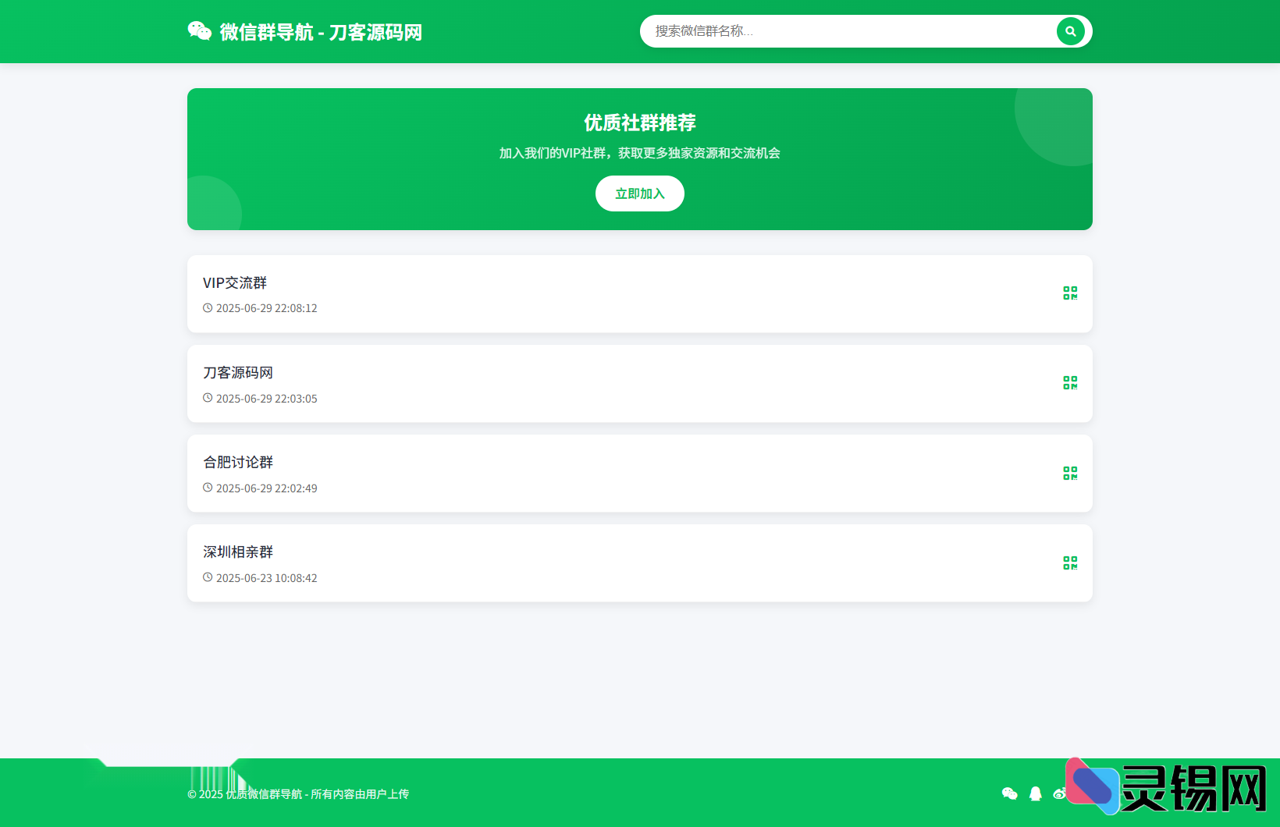Select the 刀客源码网 group title
1280x827 pixels.
point(237,372)
